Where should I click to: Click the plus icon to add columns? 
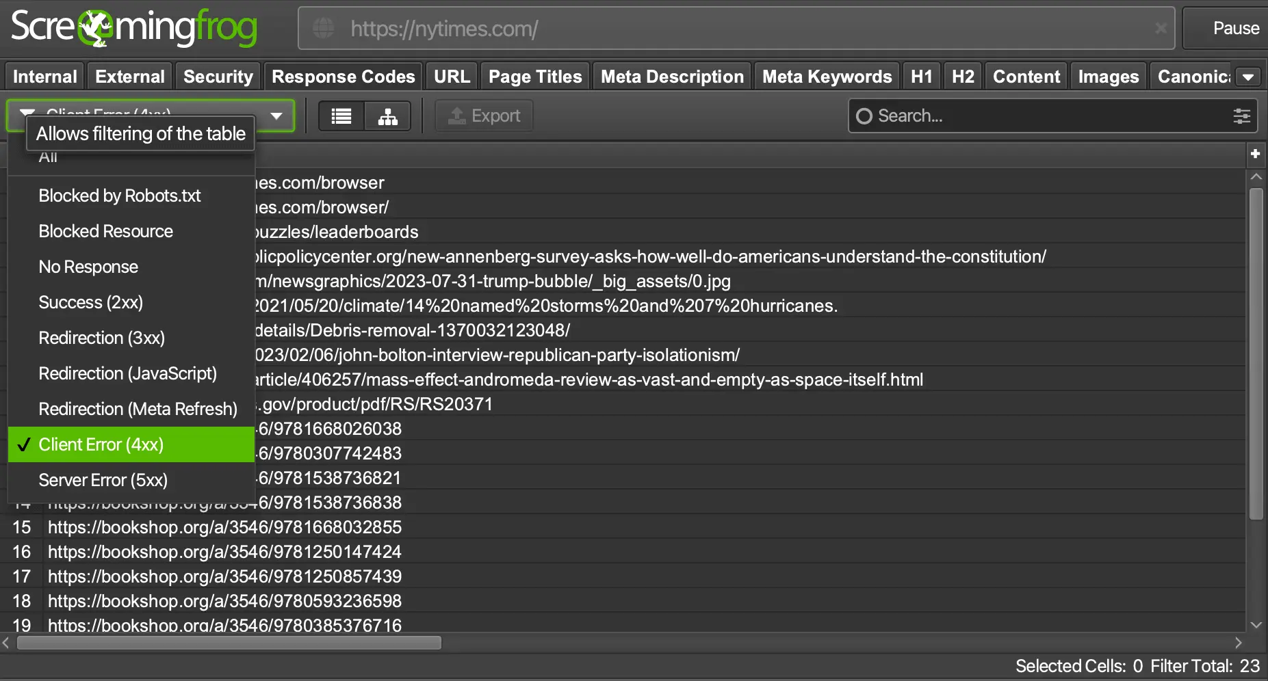point(1255,155)
